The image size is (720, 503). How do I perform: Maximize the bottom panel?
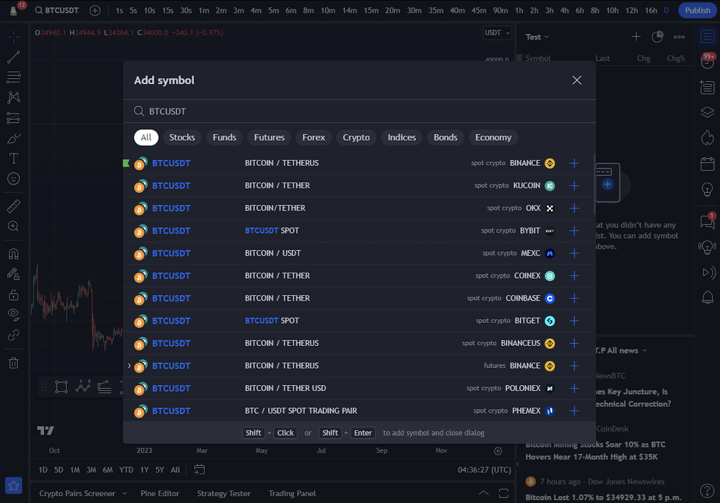click(504, 493)
